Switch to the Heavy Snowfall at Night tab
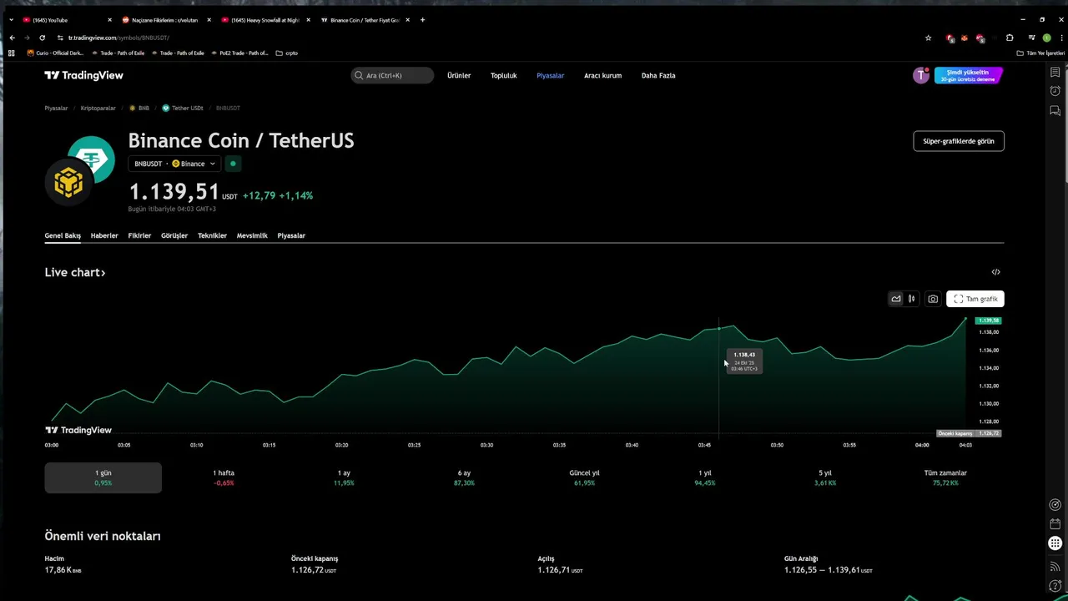Screen dimensions: 1068x601 click(265, 20)
